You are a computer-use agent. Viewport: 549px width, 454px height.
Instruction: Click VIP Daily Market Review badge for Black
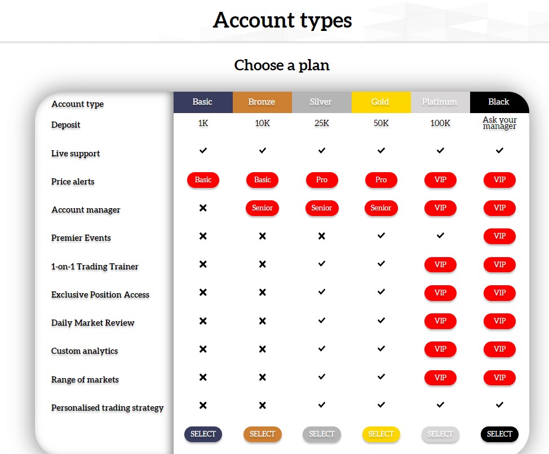[499, 321]
